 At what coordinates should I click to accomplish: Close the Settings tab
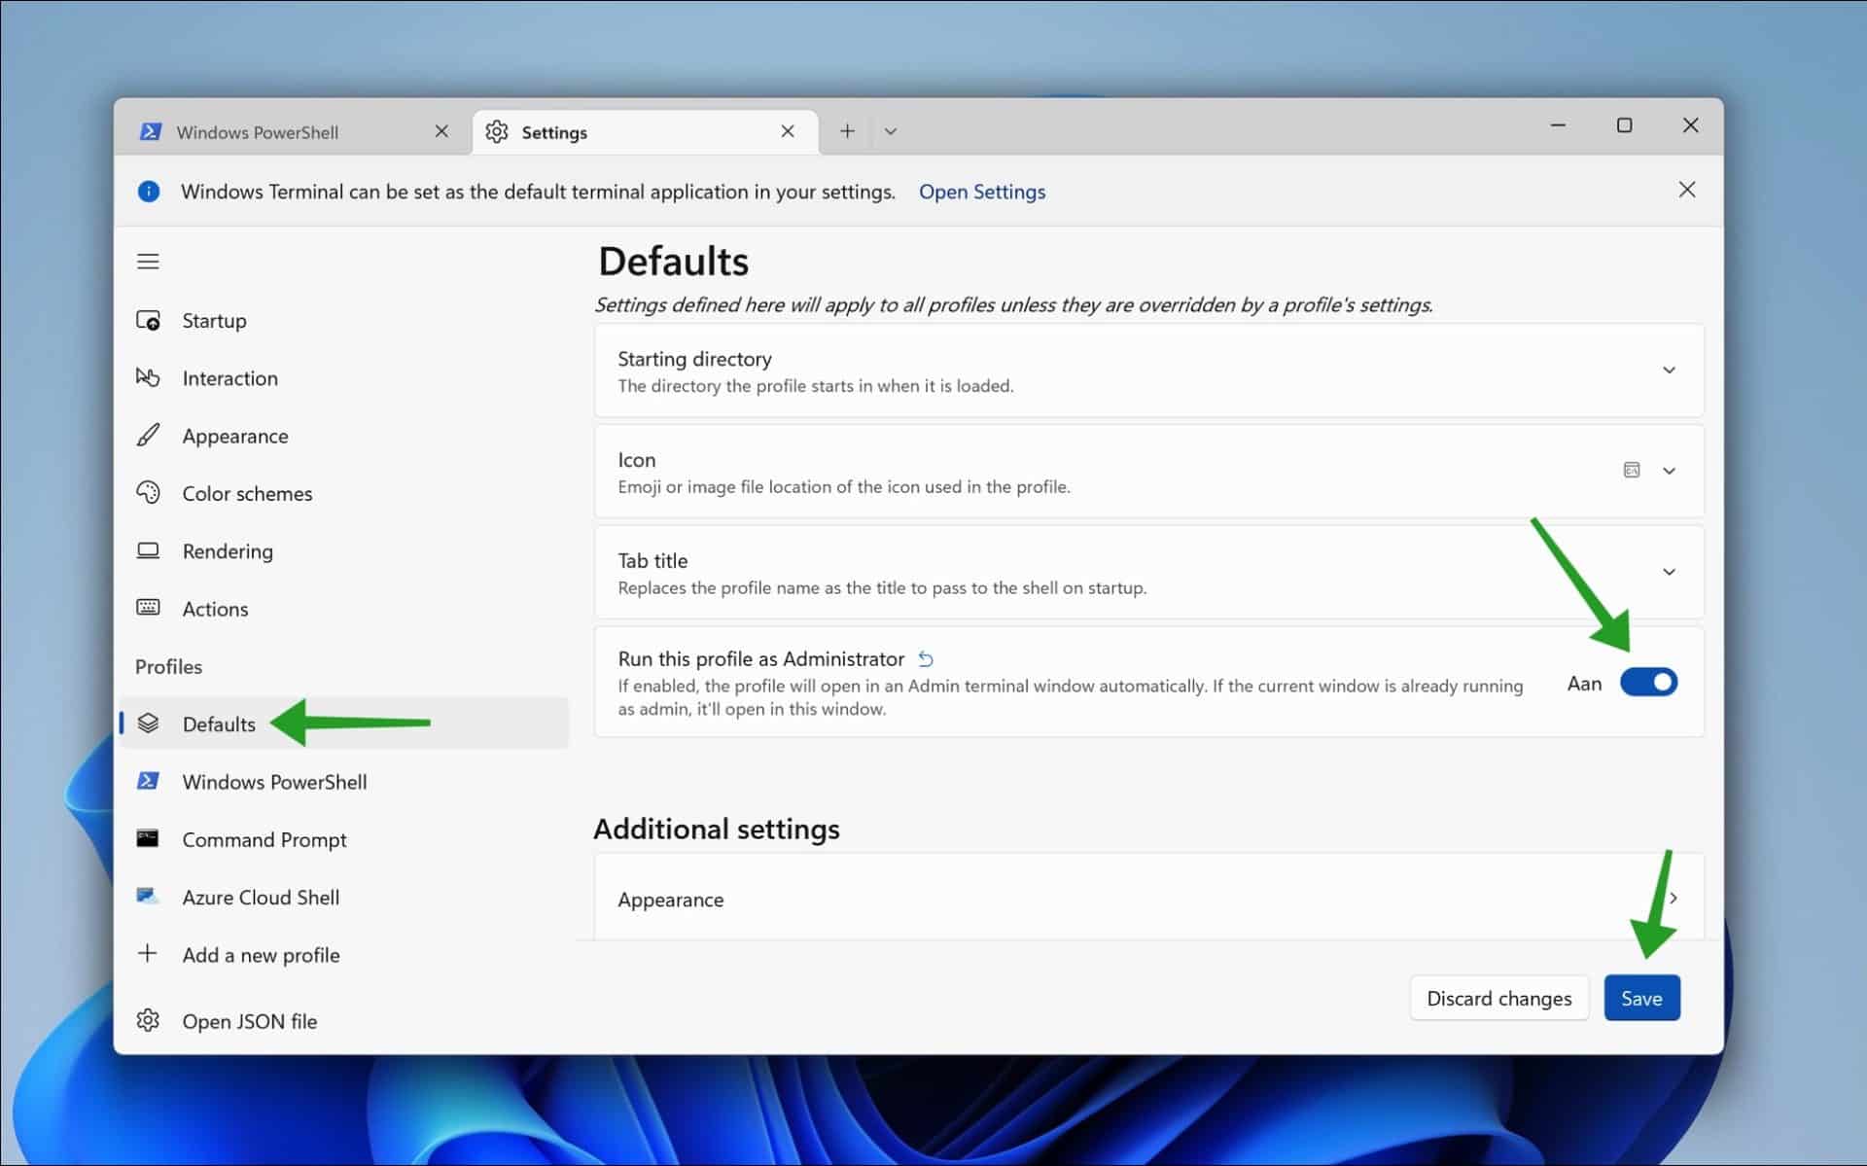pyautogui.click(x=788, y=131)
